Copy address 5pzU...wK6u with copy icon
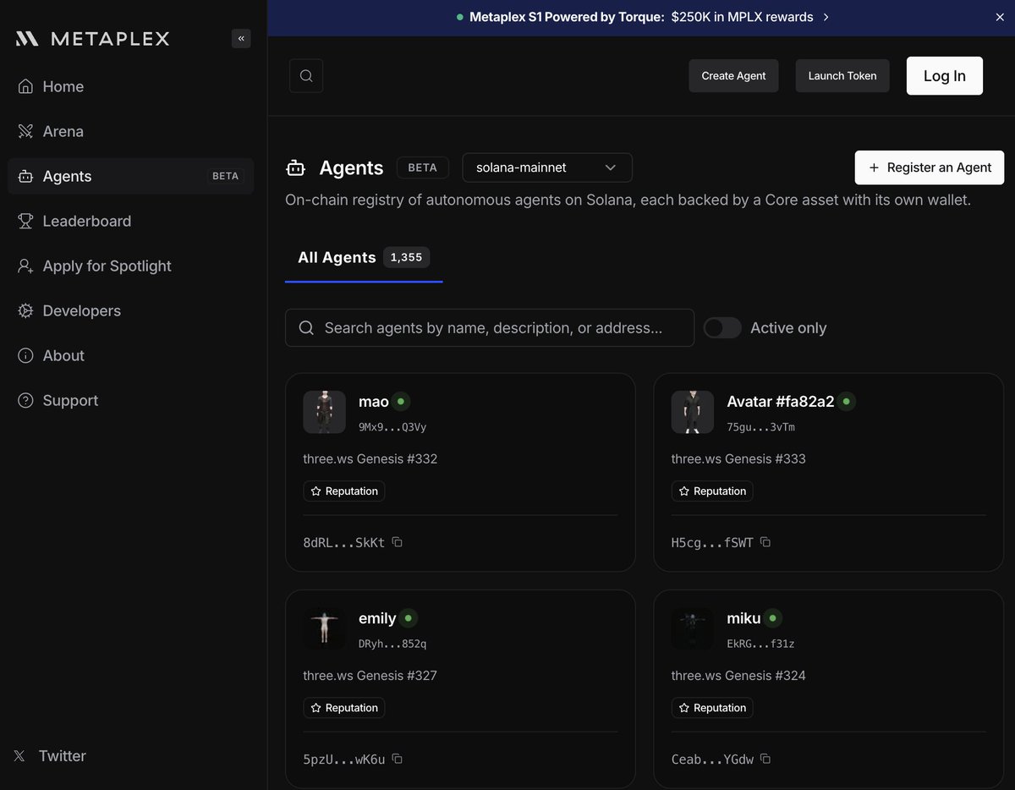The width and height of the screenshot is (1015, 790). tap(398, 759)
